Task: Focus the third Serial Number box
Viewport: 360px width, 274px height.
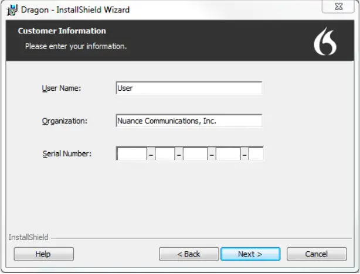Action: pyautogui.click(x=195, y=153)
